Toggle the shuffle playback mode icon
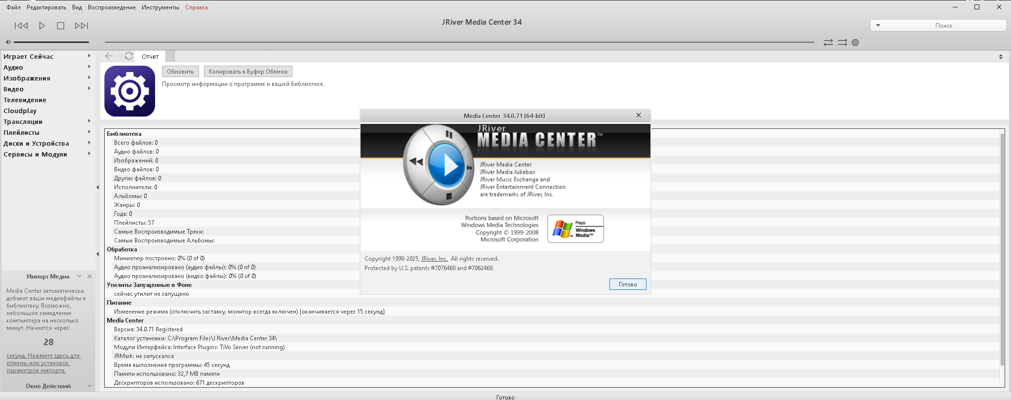This screenshot has width=1011, height=400. pyautogui.click(x=842, y=42)
